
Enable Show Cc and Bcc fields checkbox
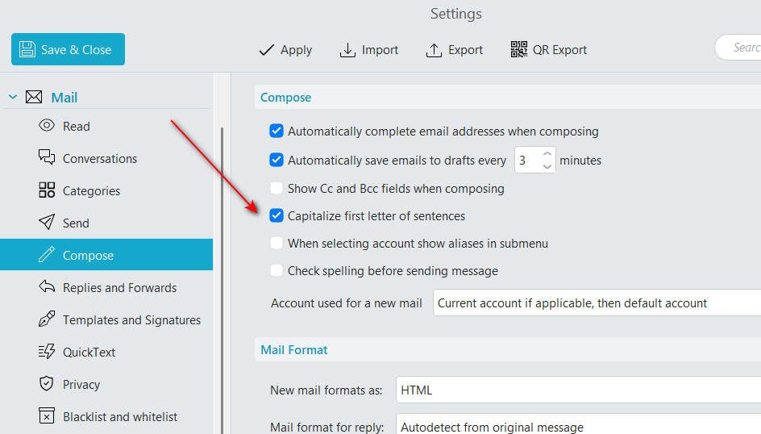coord(277,188)
